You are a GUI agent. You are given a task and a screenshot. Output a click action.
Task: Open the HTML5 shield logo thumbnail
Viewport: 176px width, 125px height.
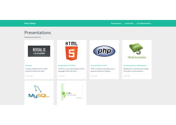(x=71, y=51)
